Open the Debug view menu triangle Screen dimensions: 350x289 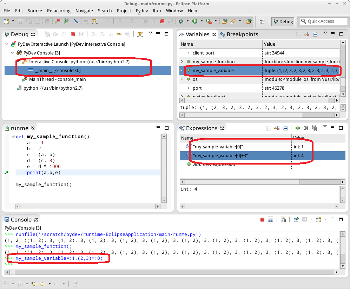pos(151,33)
